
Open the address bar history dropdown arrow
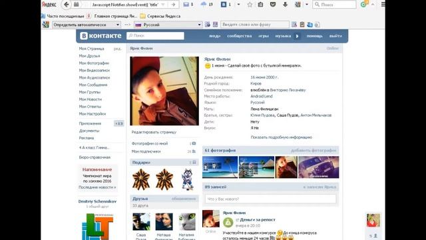click(163, 5)
